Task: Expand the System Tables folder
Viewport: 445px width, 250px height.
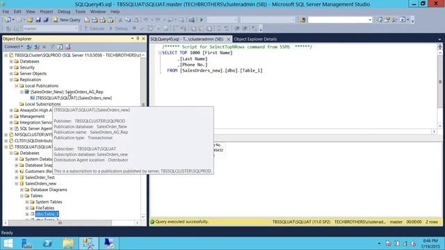Action: [x=27, y=202]
